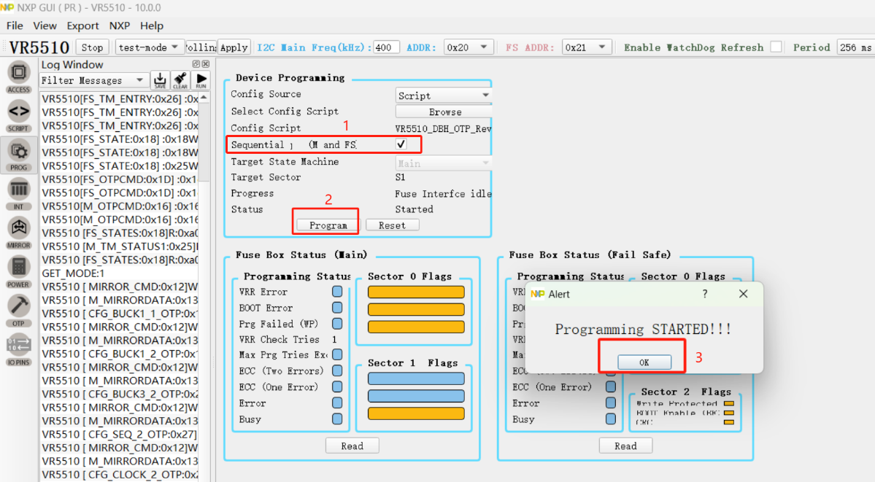Viewport: 875px width, 482px height.
Task: Open the ACCESS sidebar icon
Action: tap(18, 76)
